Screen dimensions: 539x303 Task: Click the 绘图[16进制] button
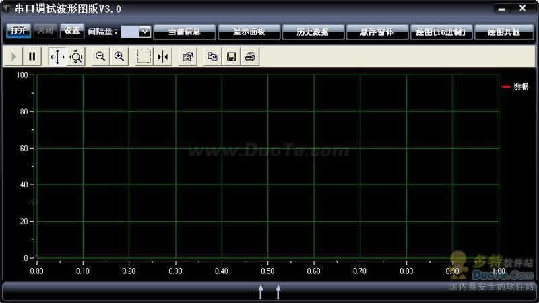441,32
